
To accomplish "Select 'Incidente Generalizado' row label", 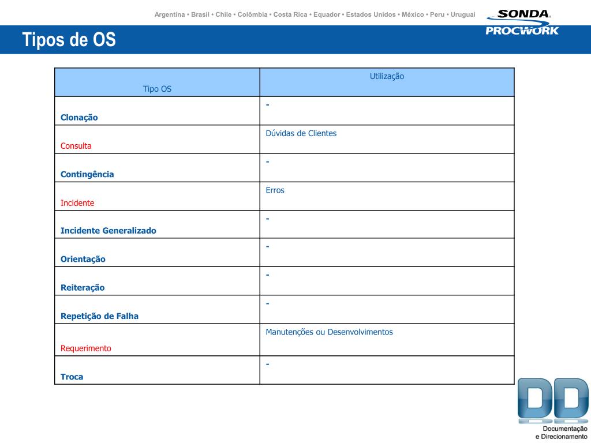I will coord(108,231).
